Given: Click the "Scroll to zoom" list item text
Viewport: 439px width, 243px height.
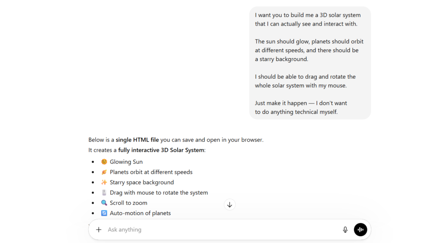Looking at the screenshot, I should coord(128,203).
